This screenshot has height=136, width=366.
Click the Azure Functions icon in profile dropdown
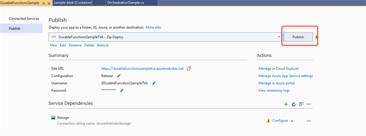tap(54, 37)
